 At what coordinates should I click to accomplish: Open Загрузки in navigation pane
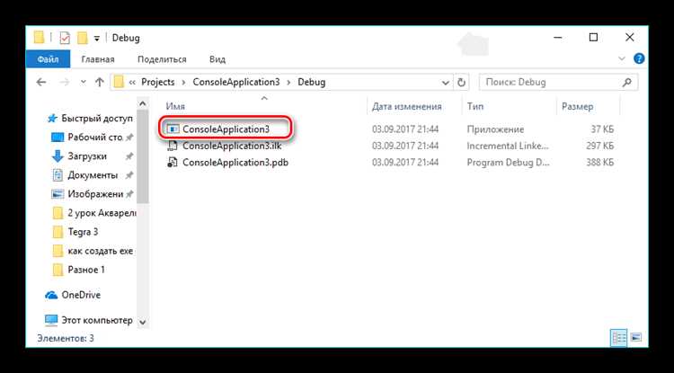(x=87, y=156)
